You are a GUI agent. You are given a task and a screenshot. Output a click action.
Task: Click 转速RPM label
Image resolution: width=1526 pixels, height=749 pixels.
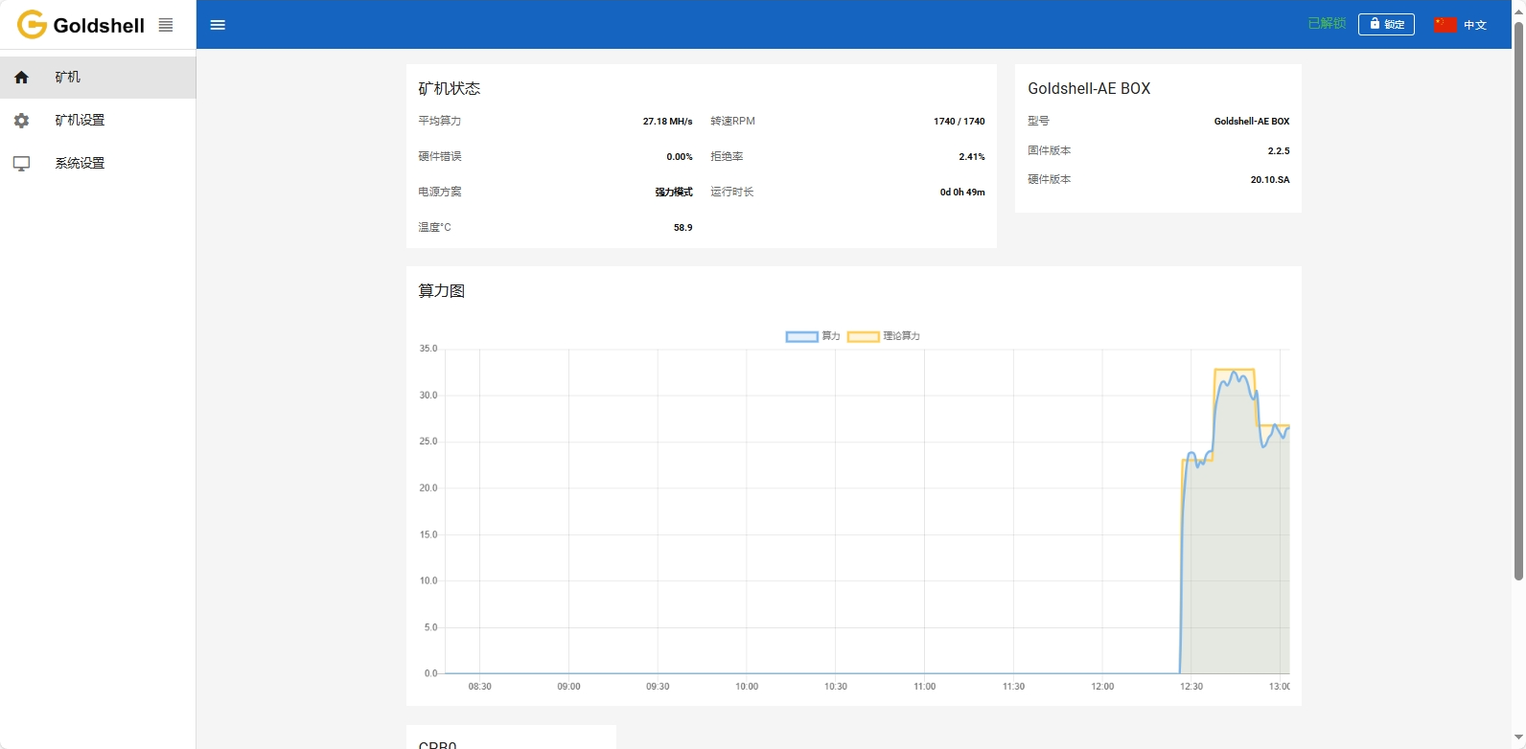[732, 122]
